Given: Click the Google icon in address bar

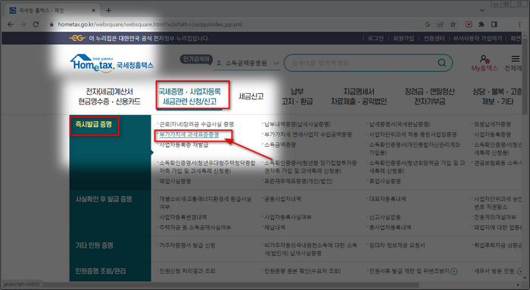Looking at the screenshot, I should pos(428,24).
